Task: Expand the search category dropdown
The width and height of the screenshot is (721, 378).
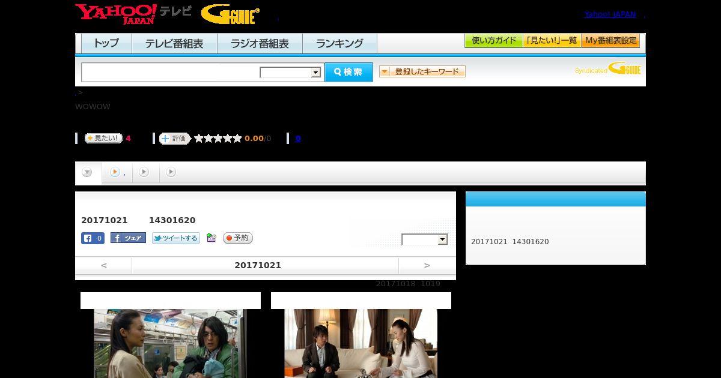Action: [290, 73]
